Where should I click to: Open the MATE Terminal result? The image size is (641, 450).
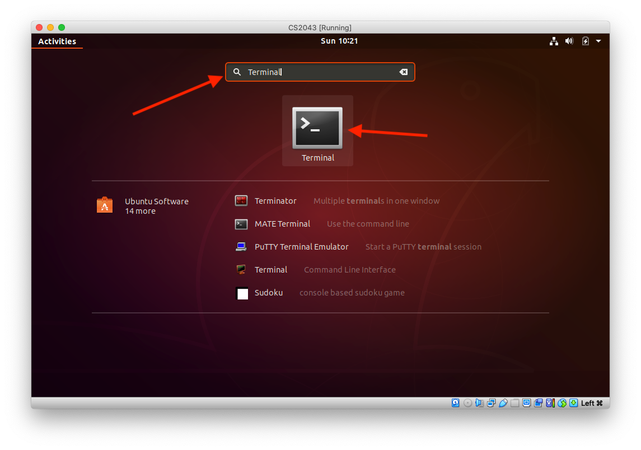point(282,224)
